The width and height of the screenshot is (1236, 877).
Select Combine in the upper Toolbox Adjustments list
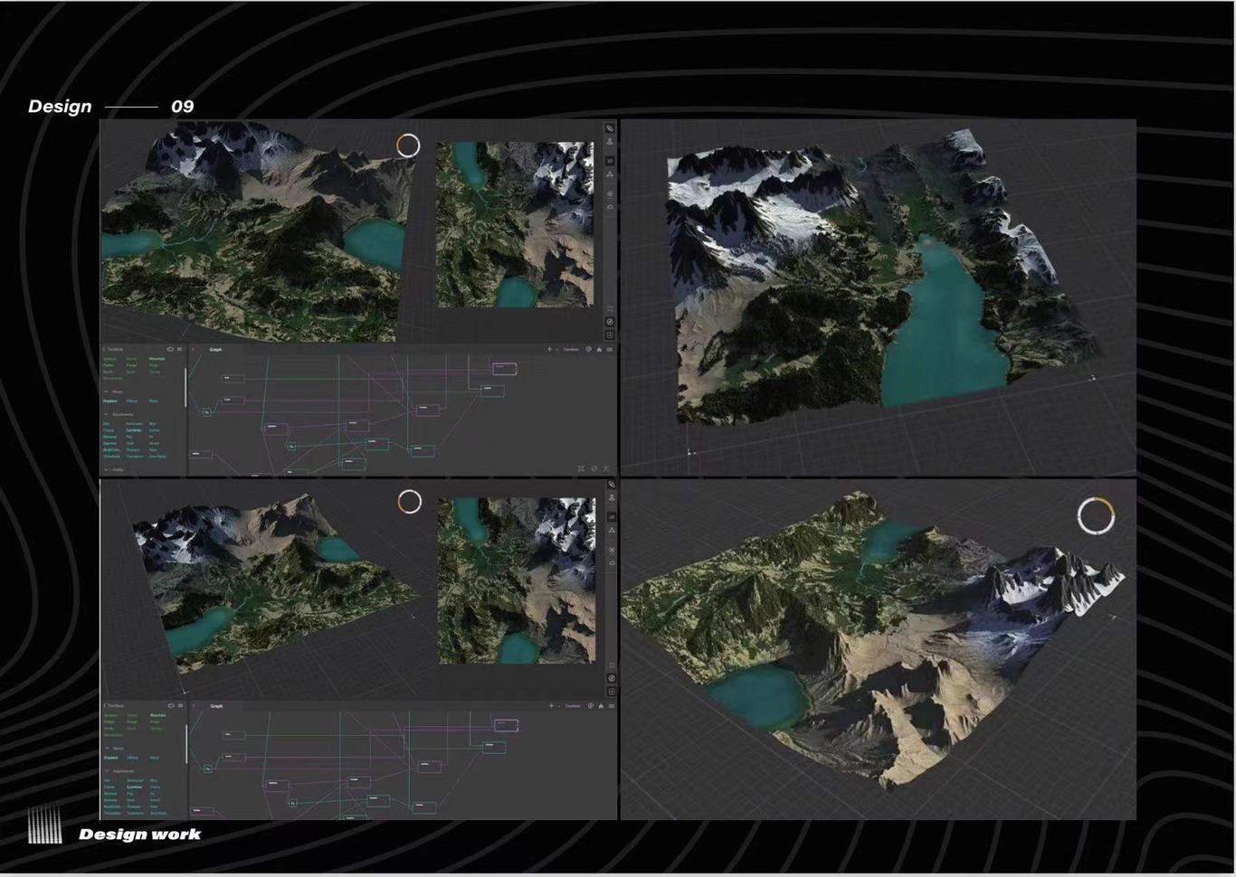[x=134, y=430]
